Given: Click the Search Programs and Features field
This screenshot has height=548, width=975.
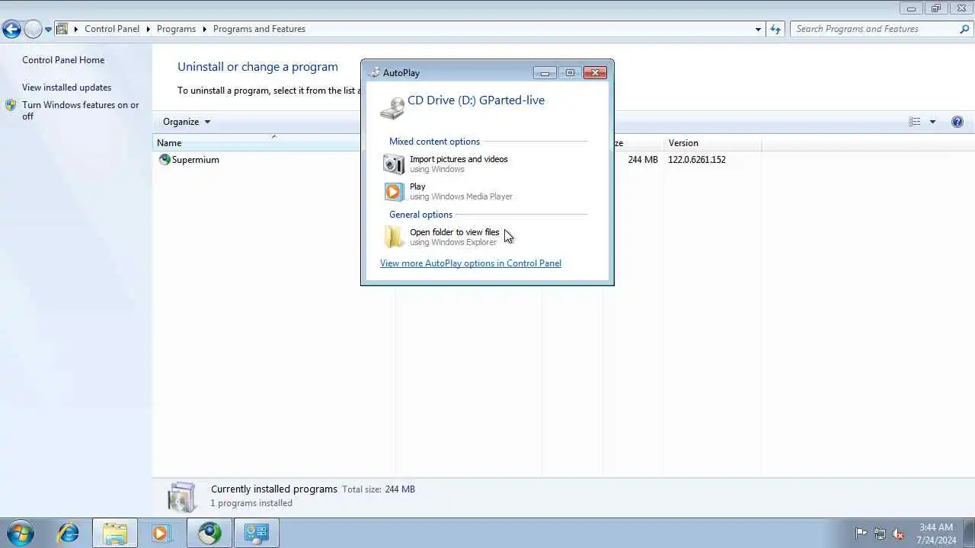Looking at the screenshot, I should coord(874,29).
